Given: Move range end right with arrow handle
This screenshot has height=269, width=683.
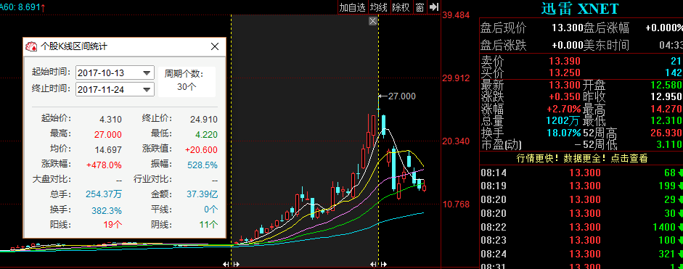Looking at the screenshot, I should pyautogui.click(x=383, y=264).
